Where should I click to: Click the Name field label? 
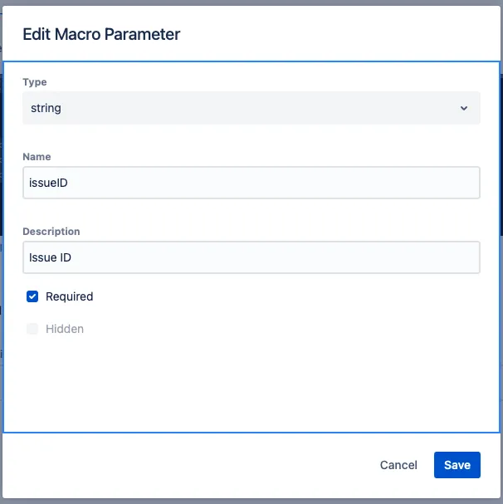click(37, 157)
